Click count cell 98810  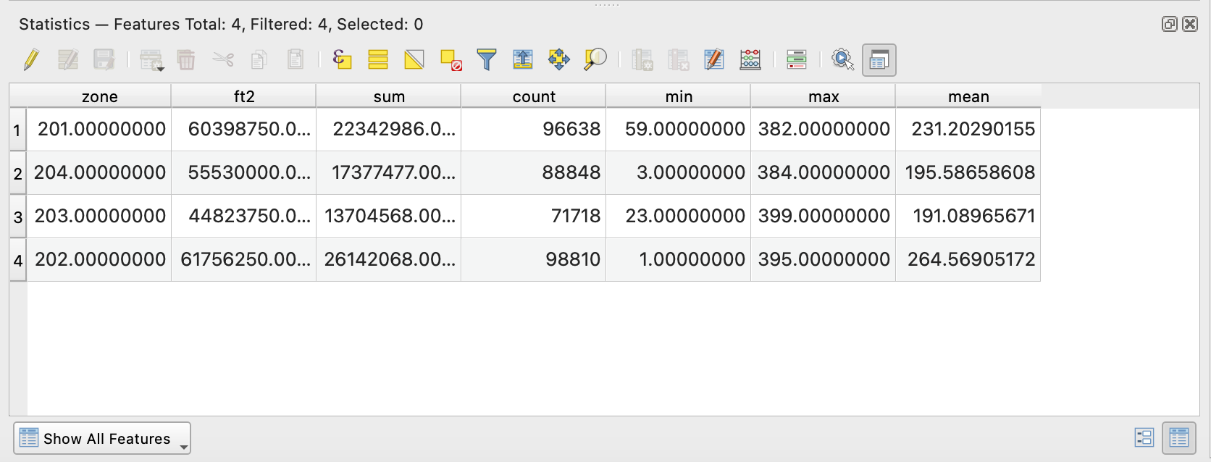(534, 260)
